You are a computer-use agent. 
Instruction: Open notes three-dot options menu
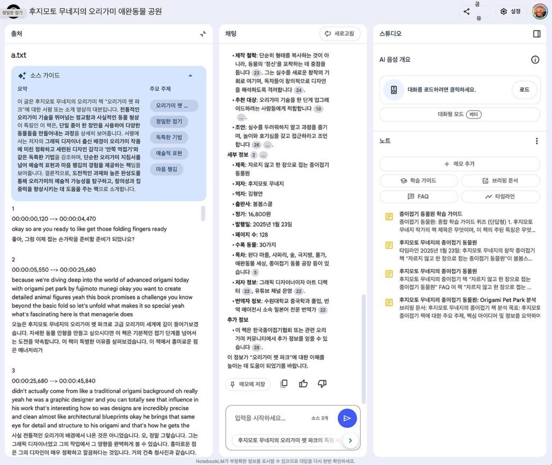[x=536, y=141]
